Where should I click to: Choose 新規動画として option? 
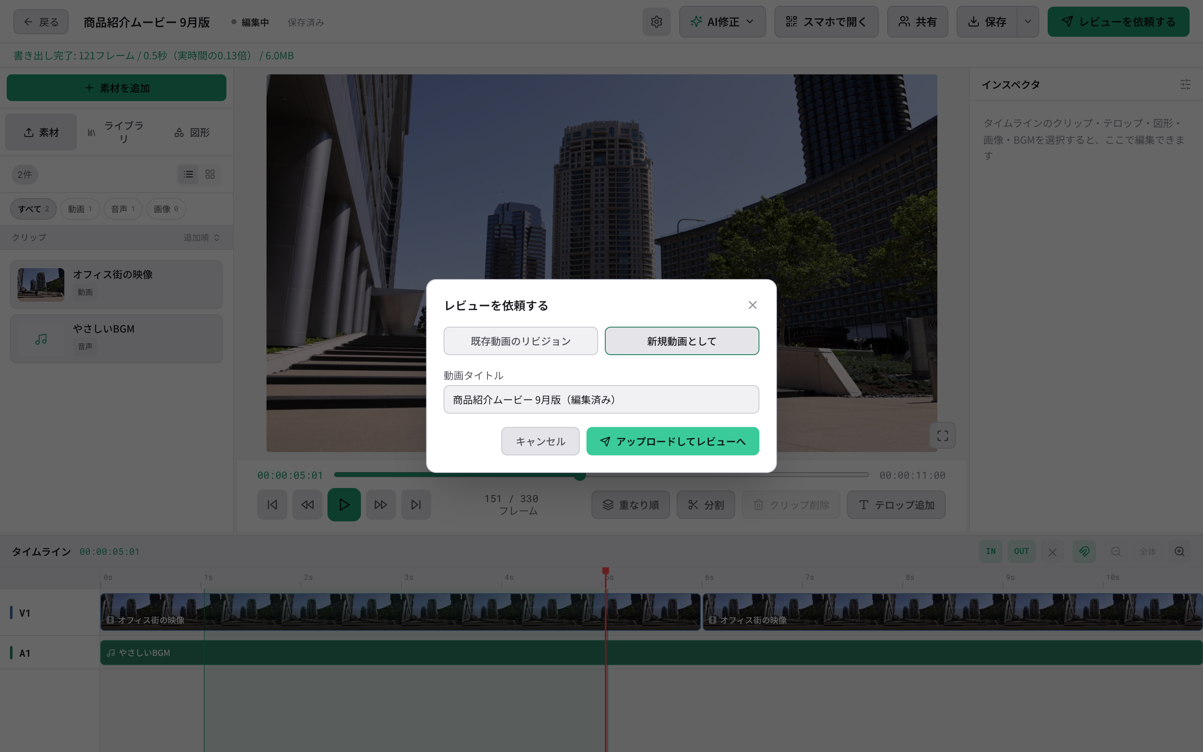[x=682, y=341]
